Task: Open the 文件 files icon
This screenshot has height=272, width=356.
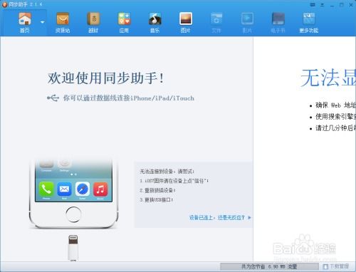Action: click(x=216, y=23)
